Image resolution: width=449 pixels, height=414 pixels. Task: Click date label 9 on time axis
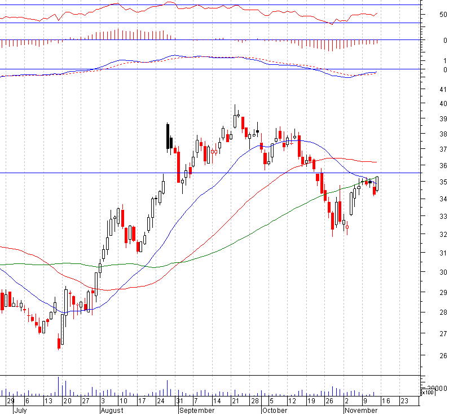[365, 401]
